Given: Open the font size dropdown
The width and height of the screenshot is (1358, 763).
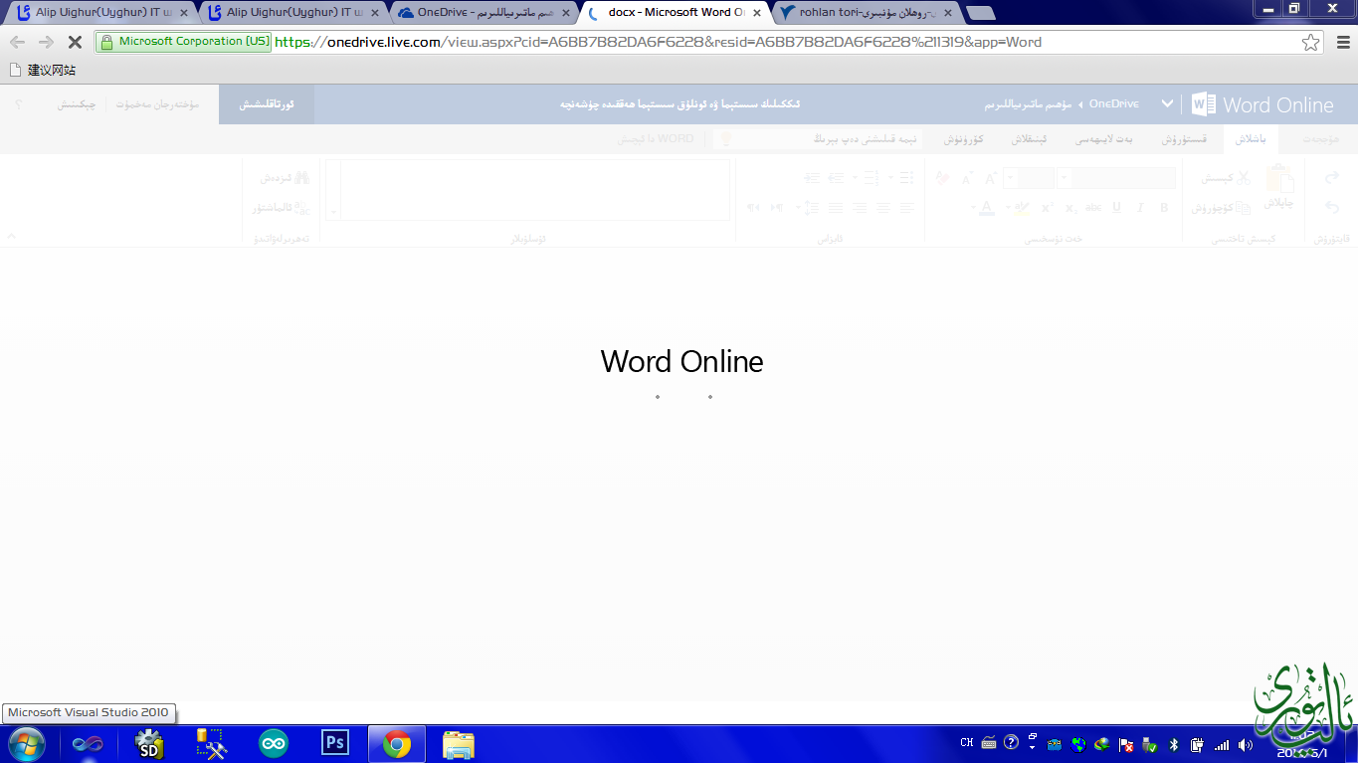Looking at the screenshot, I should tap(1010, 178).
